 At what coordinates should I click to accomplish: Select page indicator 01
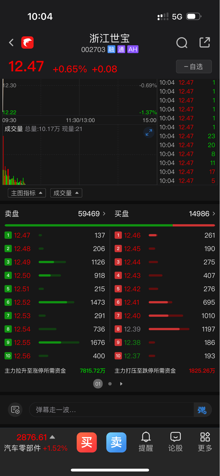click(x=98, y=384)
